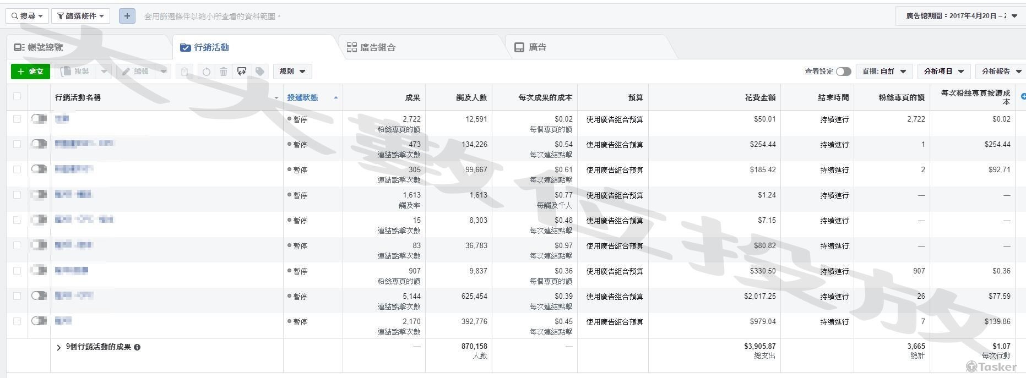Click the trash delete icon in toolbar

224,72
